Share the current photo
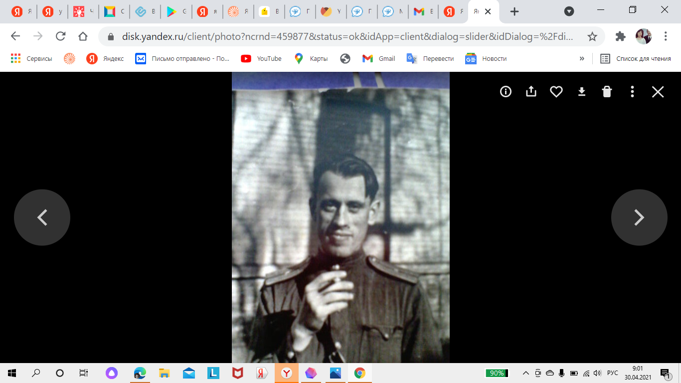The width and height of the screenshot is (681, 383). pyautogui.click(x=531, y=92)
